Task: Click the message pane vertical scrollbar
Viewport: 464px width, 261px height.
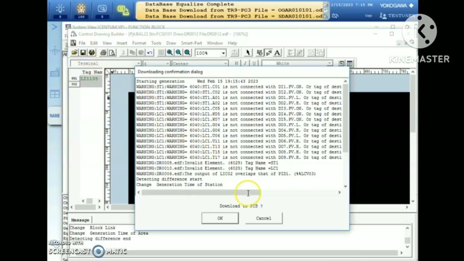Action: pos(407,237)
